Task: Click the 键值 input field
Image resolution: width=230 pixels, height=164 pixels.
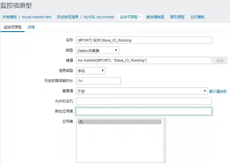Action: pos(144,60)
